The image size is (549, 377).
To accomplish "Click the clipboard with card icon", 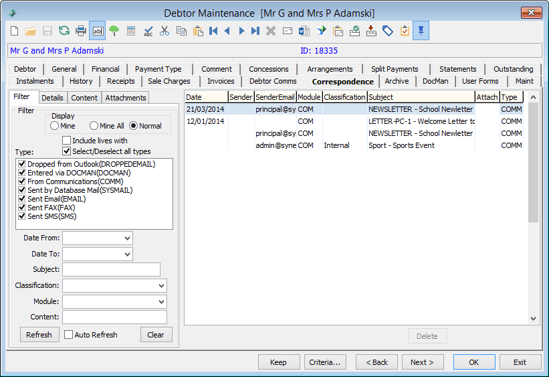I will point(338,31).
